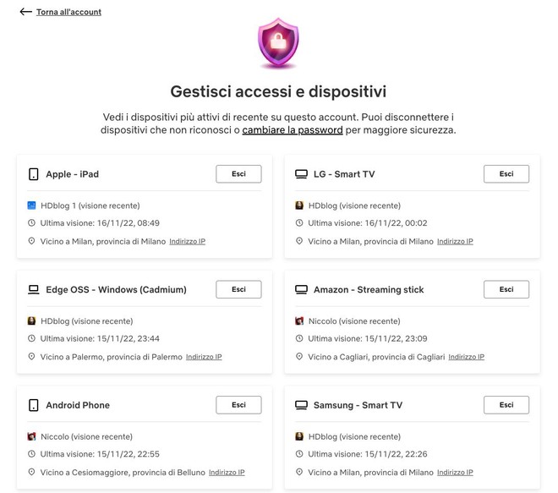
Task: Click the location pin icon on the Android Phone card
Action: point(31,472)
